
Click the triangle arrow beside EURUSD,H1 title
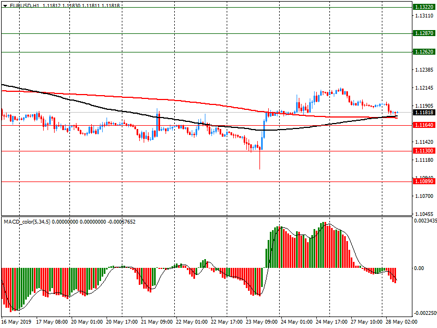click(x=5, y=5)
